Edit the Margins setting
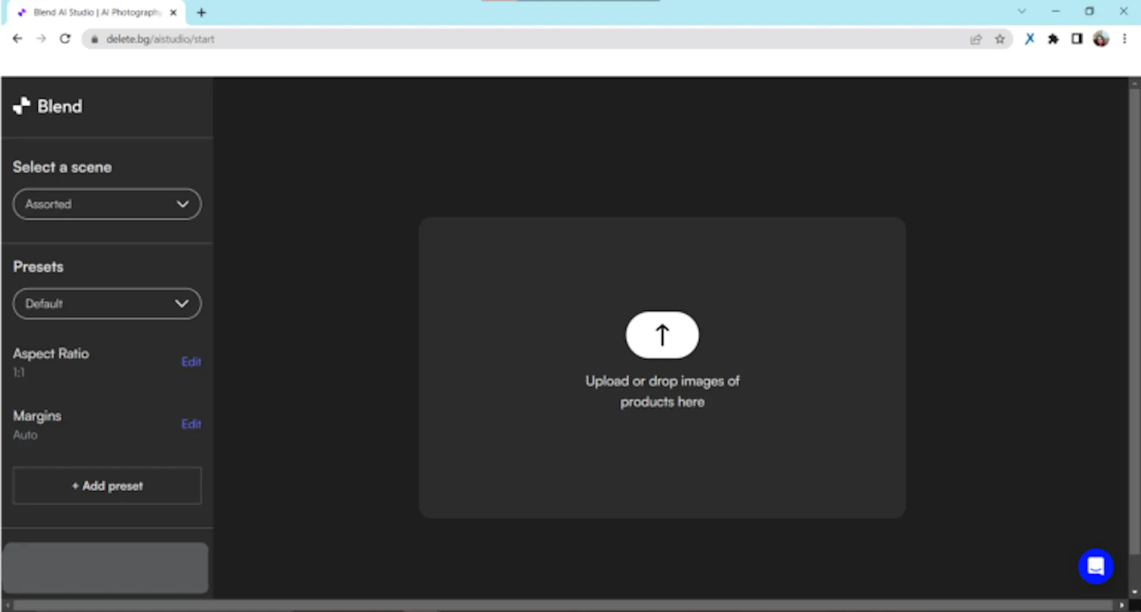The image size is (1141, 612). point(191,424)
